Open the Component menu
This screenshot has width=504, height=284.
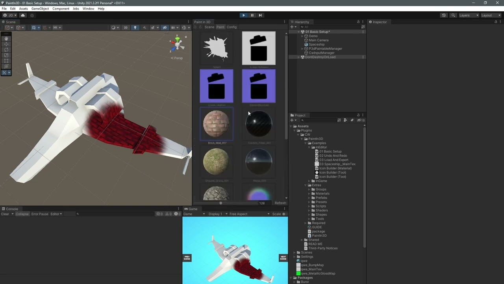[x=61, y=9]
